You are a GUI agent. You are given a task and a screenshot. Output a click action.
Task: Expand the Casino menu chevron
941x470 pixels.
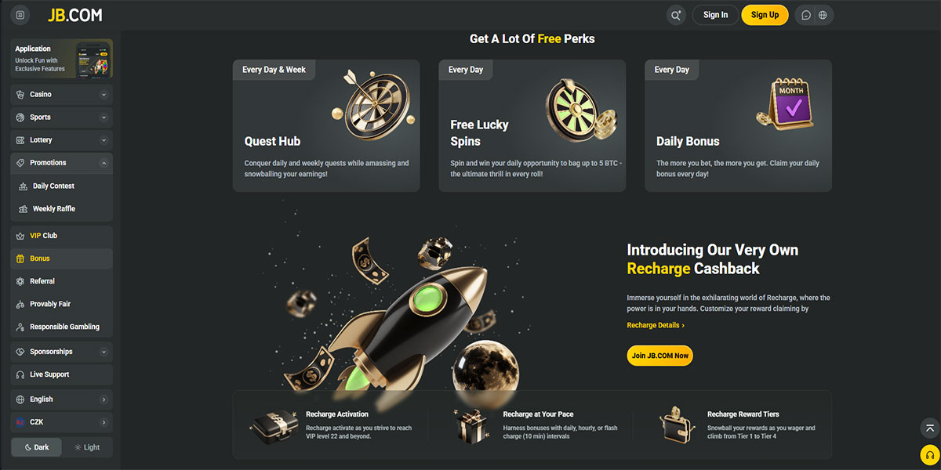pos(104,95)
